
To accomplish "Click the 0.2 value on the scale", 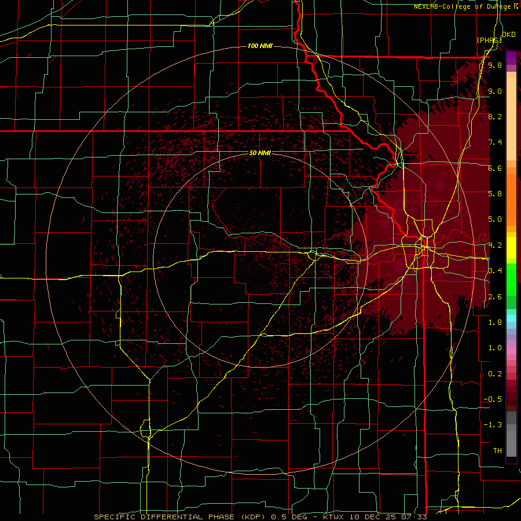I will click(x=495, y=374).
